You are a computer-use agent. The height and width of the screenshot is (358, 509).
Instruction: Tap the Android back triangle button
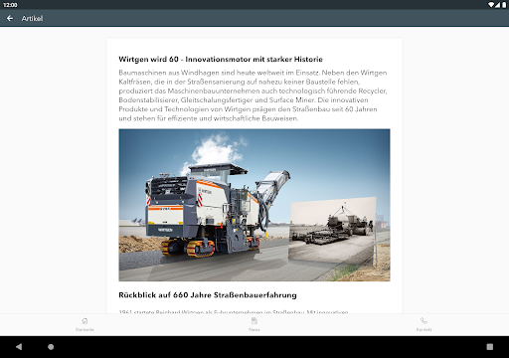[19, 347]
